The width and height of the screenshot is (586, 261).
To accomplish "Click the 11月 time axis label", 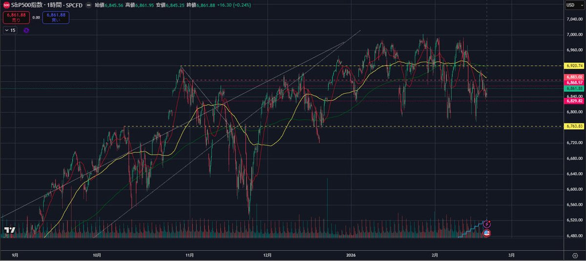I will click(188, 255).
